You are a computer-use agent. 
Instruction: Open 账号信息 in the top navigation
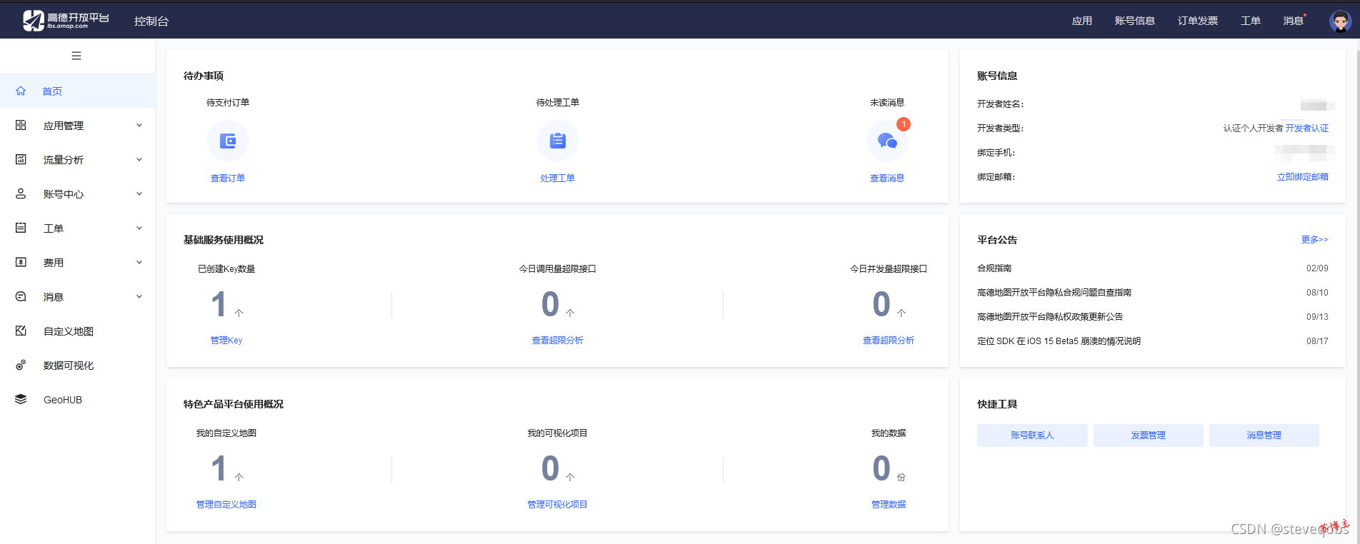(1134, 21)
